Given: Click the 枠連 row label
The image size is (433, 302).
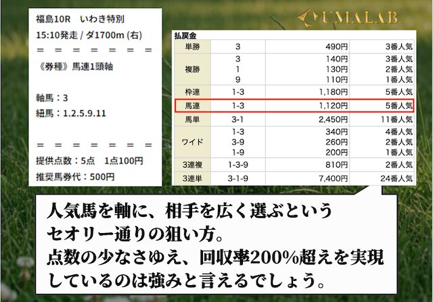Looking at the screenshot, I should click(192, 92).
